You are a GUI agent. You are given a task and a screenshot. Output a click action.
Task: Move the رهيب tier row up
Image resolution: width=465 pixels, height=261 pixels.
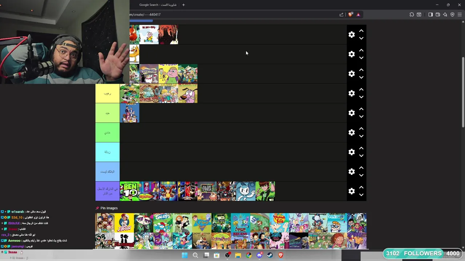coord(361,90)
